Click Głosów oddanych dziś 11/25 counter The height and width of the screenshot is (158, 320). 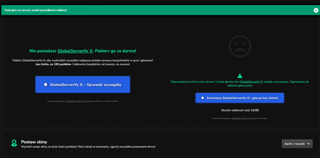240,110
